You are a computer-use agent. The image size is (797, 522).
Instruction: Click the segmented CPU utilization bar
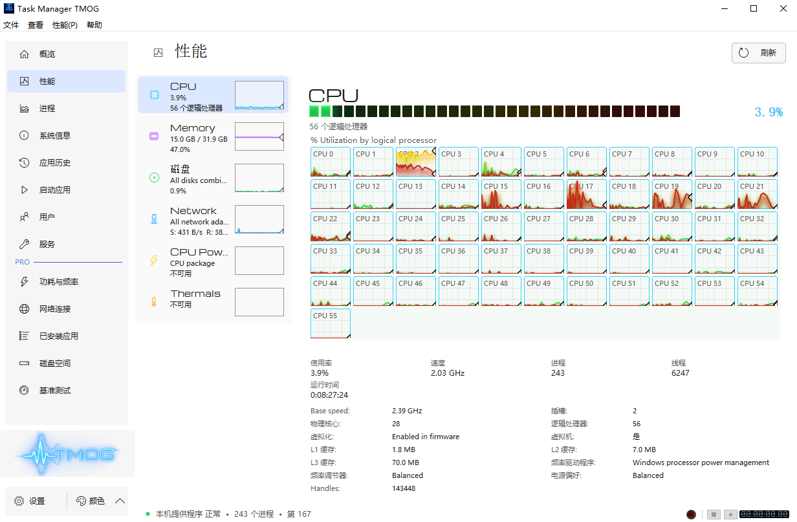pyautogui.click(x=495, y=111)
